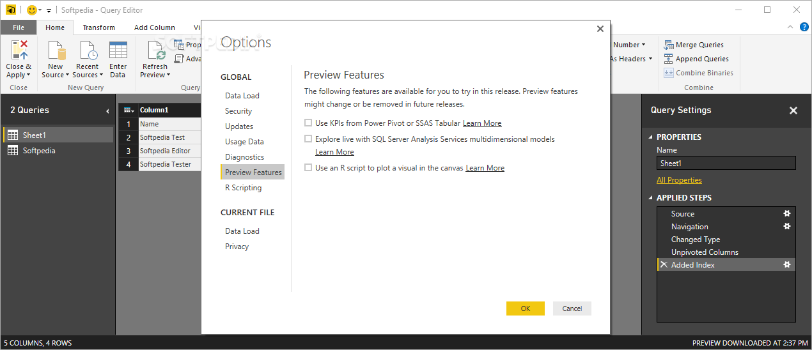Open Current File Data Load options
The width and height of the screenshot is (812, 350).
click(x=242, y=231)
